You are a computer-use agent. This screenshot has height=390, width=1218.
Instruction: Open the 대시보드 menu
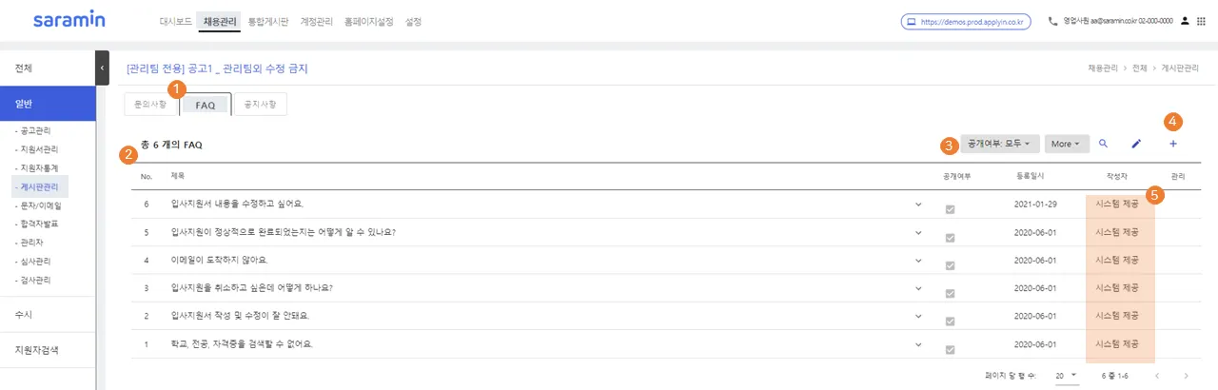click(174, 21)
